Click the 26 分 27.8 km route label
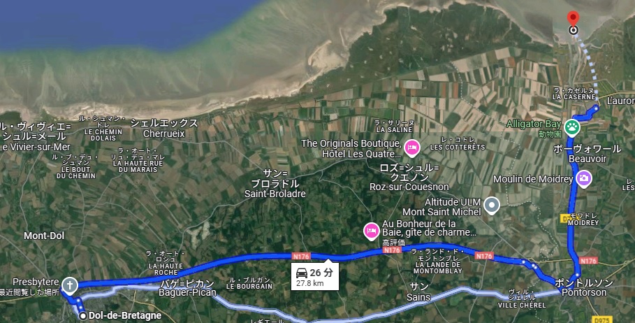This screenshot has width=635, height=323. click(314, 277)
